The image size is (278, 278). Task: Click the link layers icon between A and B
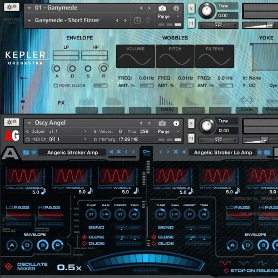[146, 153]
